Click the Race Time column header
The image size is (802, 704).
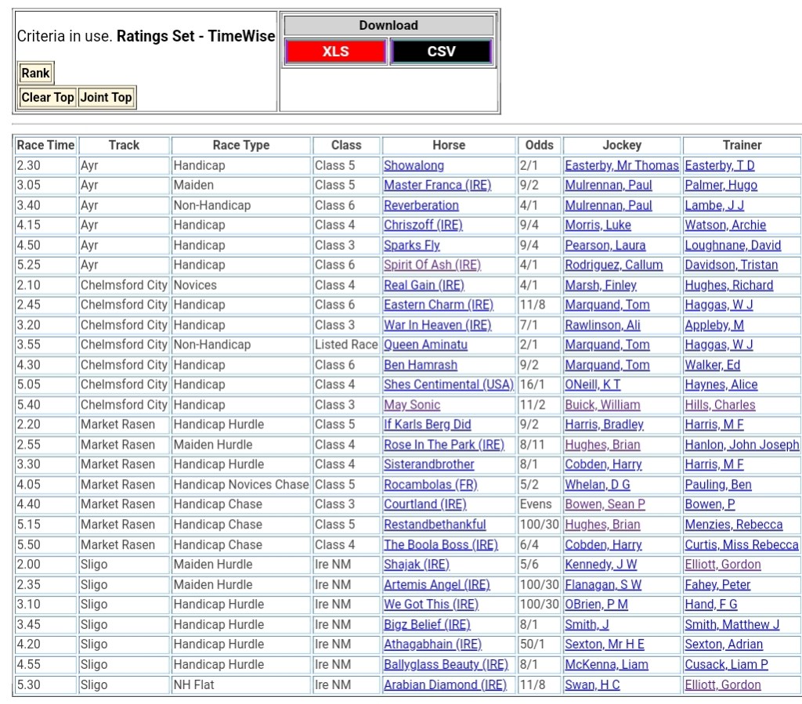pyautogui.click(x=46, y=145)
